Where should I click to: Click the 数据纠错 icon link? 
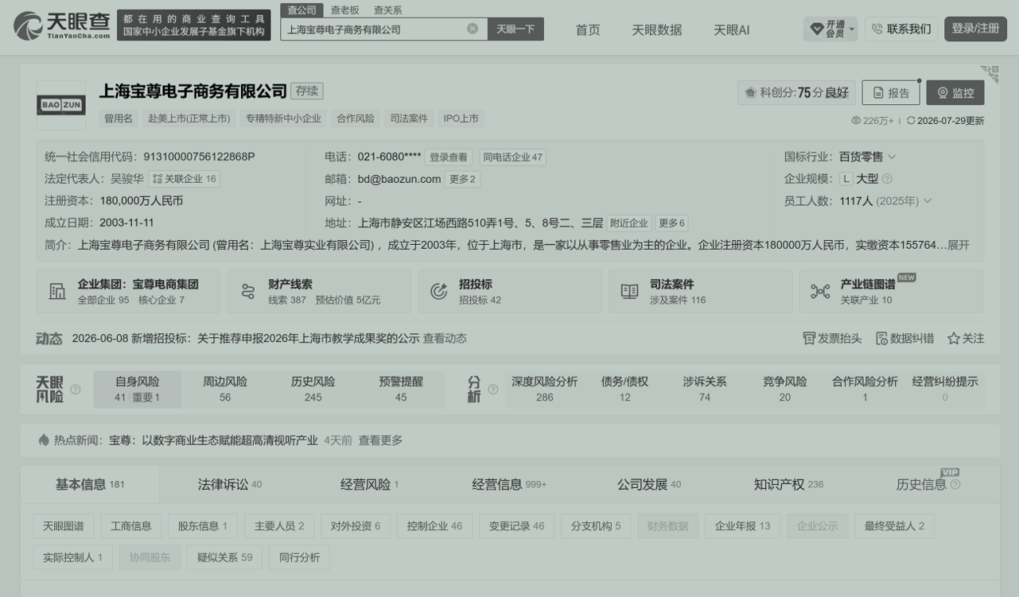coord(904,339)
